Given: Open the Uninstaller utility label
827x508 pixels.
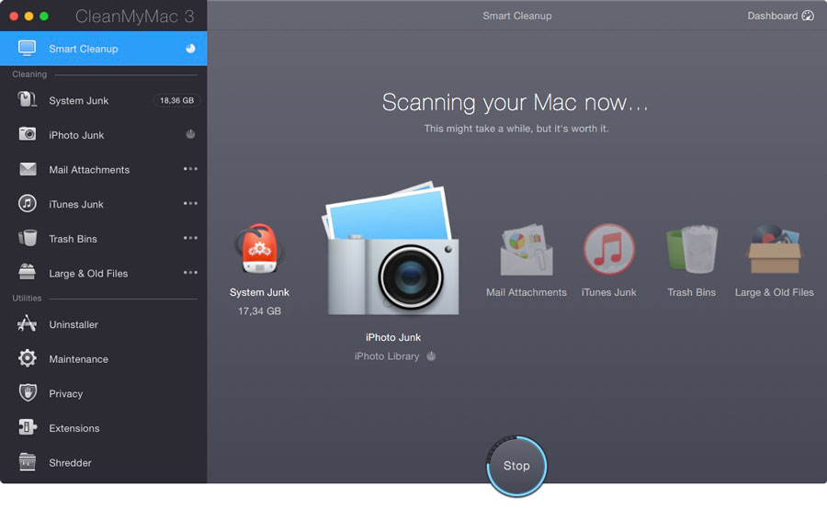Looking at the screenshot, I should pos(74,324).
